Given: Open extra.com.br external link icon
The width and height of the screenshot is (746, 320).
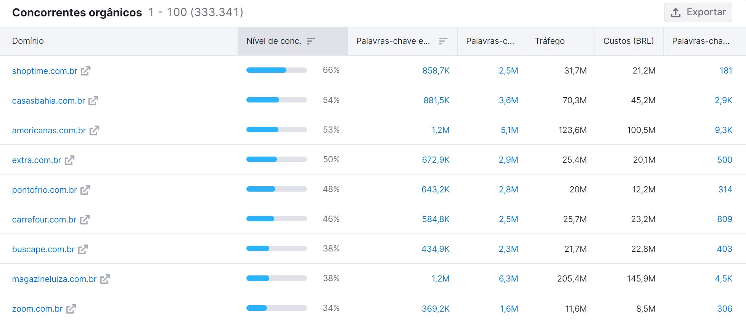Looking at the screenshot, I should click(69, 160).
